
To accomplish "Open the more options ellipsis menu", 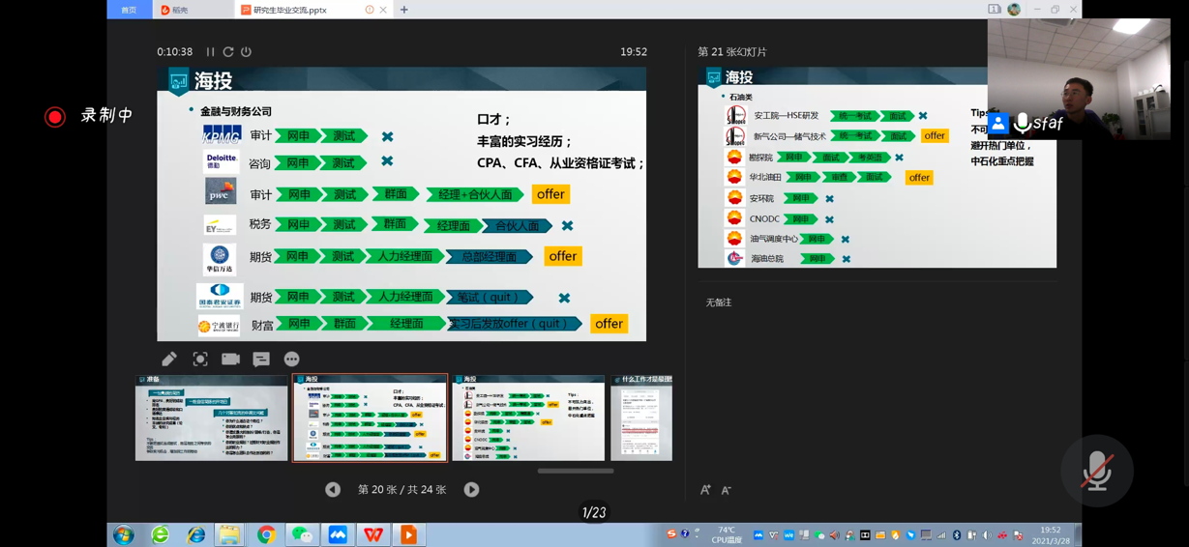I will click(291, 360).
